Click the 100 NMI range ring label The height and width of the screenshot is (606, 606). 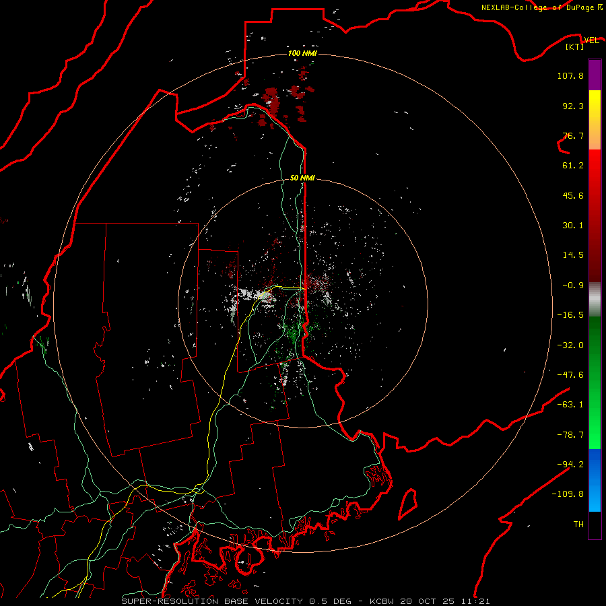(302, 53)
